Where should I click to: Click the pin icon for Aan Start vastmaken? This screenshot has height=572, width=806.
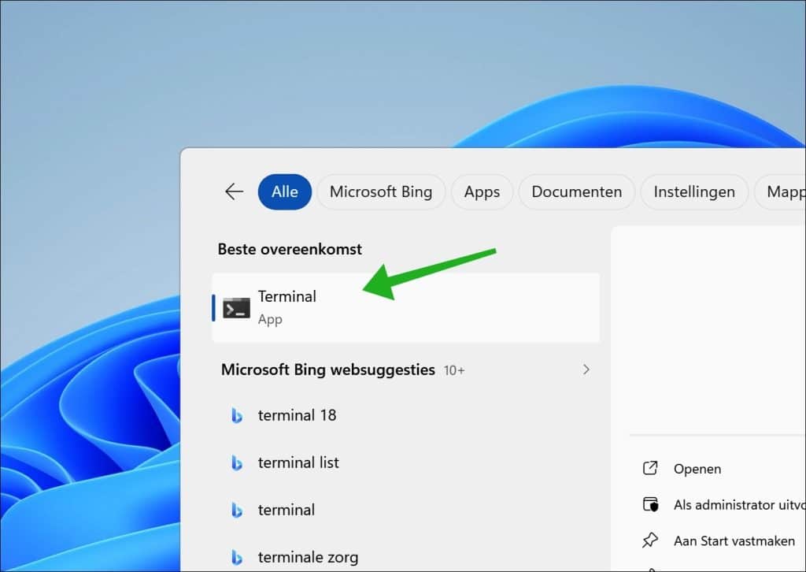point(650,540)
